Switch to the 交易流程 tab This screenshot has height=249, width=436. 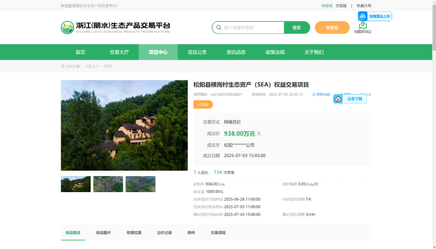point(218,233)
